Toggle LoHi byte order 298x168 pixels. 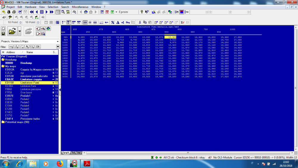click(101, 22)
